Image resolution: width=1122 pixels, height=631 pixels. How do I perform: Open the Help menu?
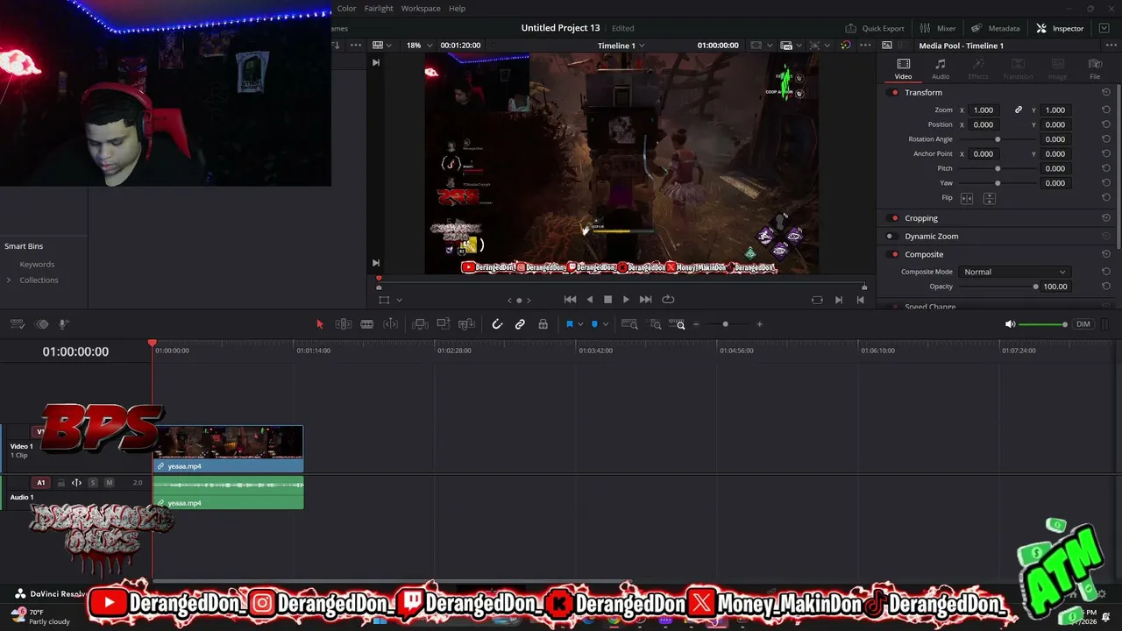457,9
